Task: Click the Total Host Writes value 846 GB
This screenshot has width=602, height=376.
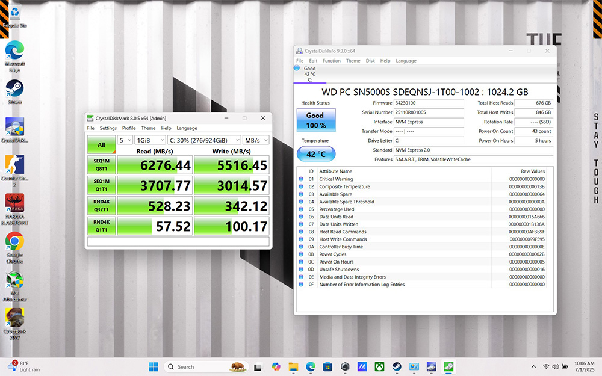Action: (x=533, y=112)
